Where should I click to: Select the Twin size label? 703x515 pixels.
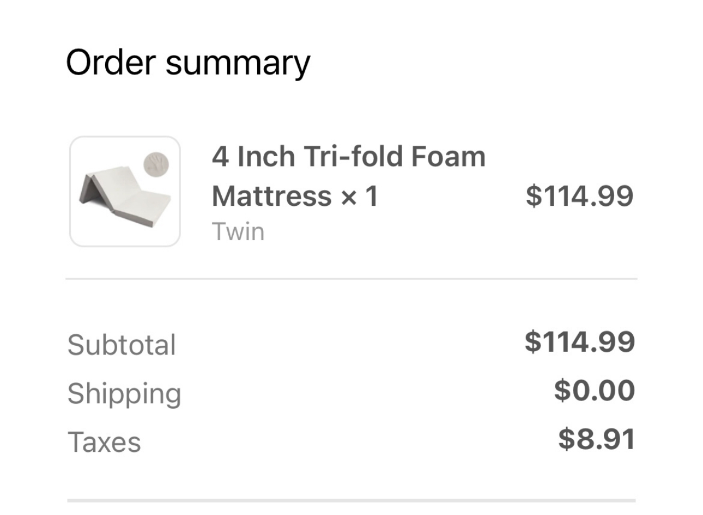pyautogui.click(x=238, y=232)
